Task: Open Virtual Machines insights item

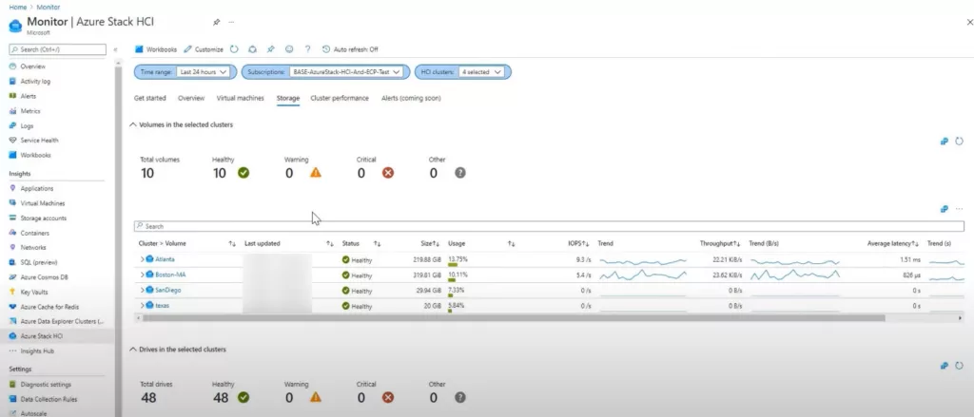Action: tap(42, 203)
